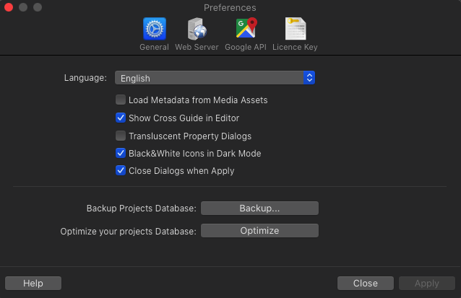
Task: Switch to tab via 'Licence Key' text label
Action: (x=295, y=48)
